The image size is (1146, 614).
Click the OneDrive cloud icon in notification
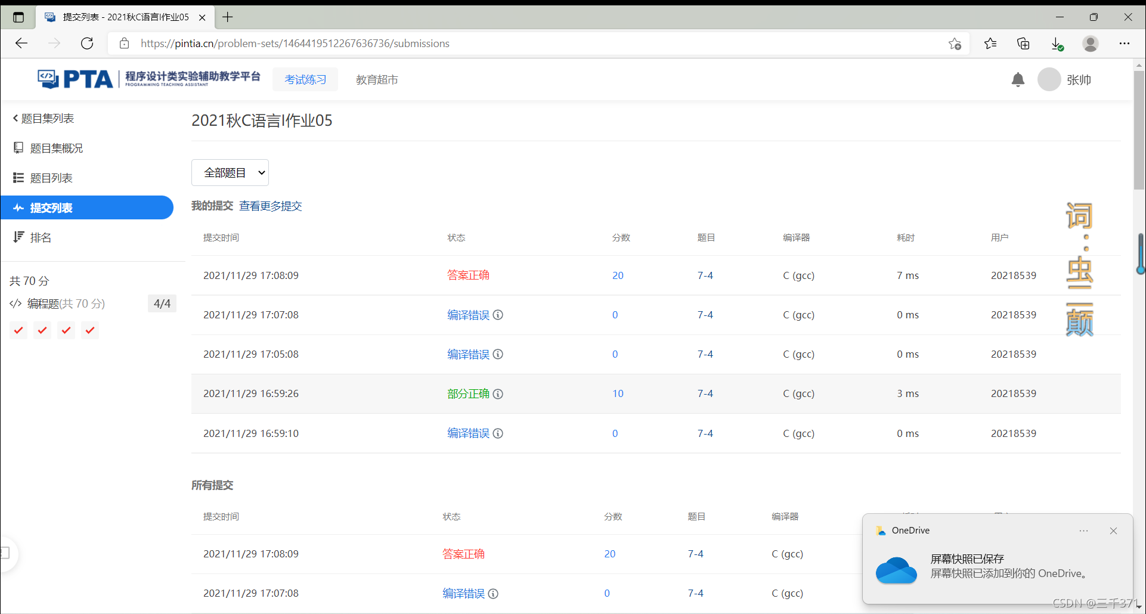pyautogui.click(x=896, y=570)
